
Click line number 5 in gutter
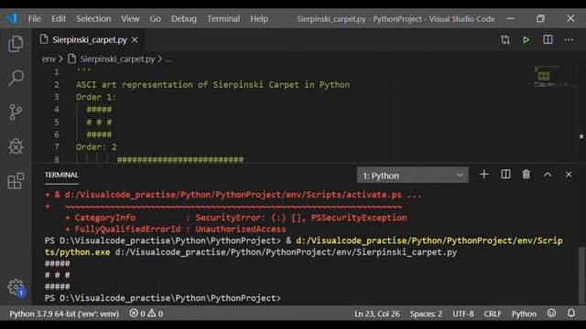click(57, 122)
